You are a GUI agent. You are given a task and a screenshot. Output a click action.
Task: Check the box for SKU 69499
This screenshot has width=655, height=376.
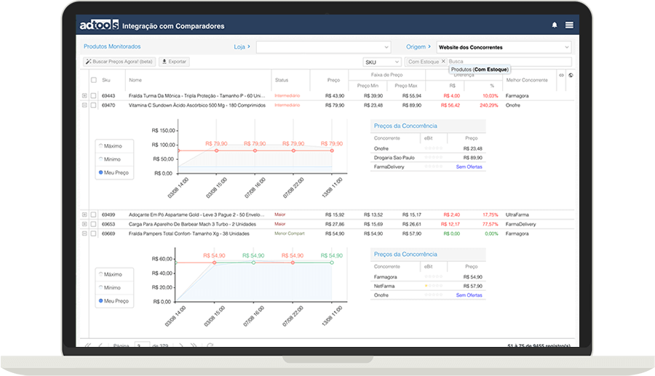[x=94, y=215]
